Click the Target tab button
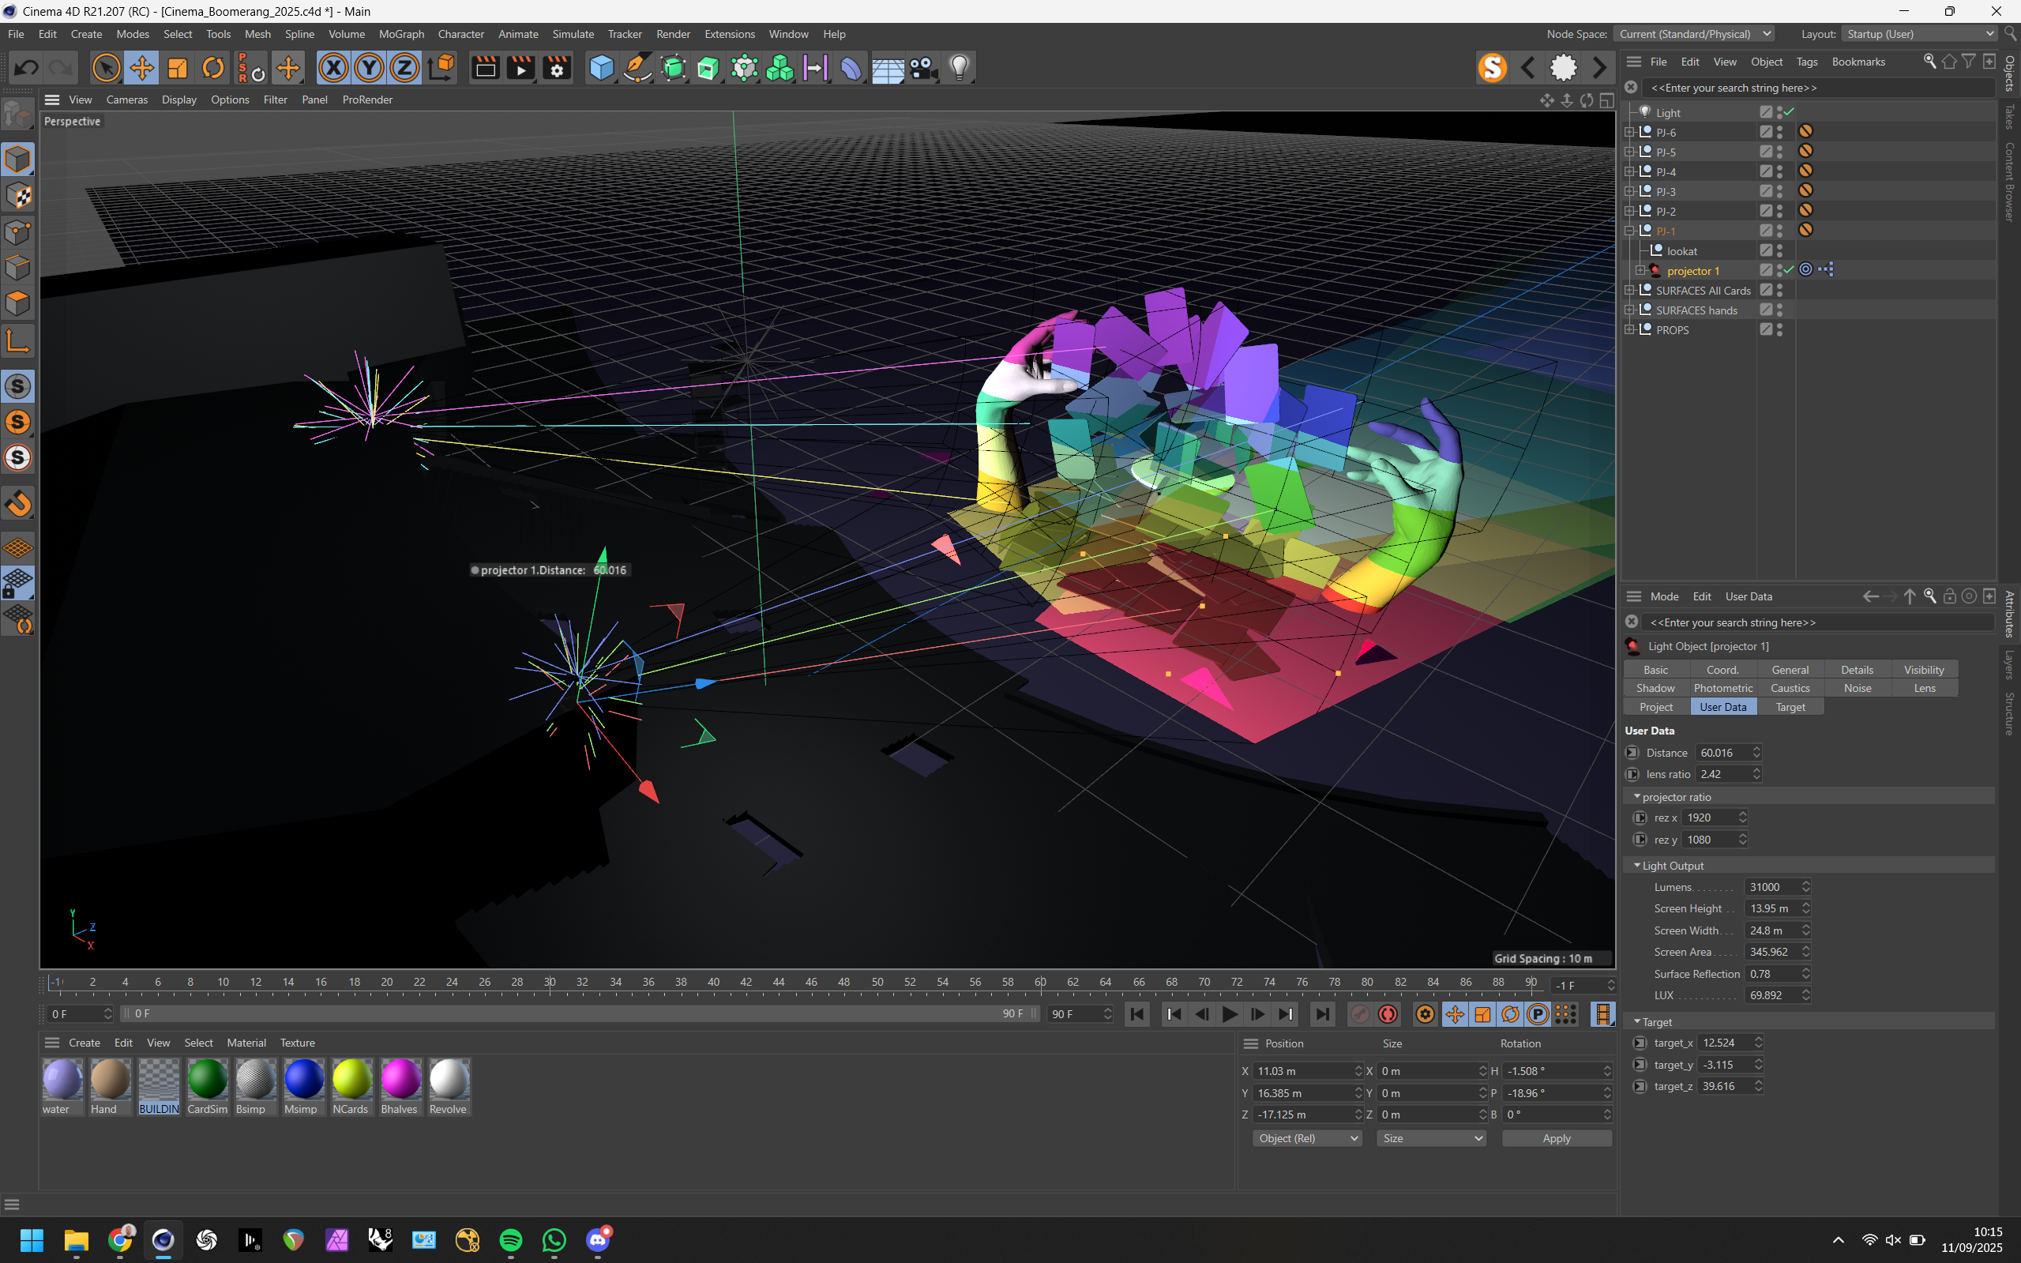 [1790, 707]
